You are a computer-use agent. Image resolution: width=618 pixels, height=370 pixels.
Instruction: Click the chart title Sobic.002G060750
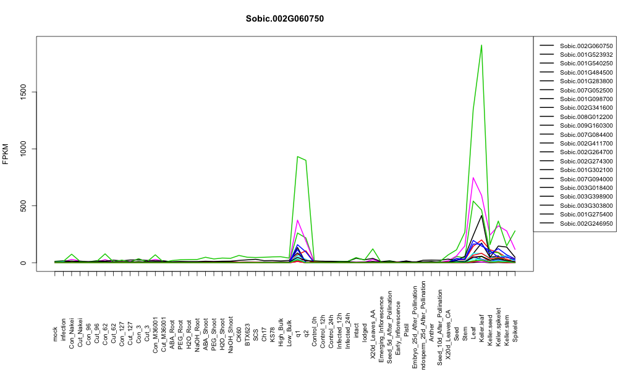point(284,19)
